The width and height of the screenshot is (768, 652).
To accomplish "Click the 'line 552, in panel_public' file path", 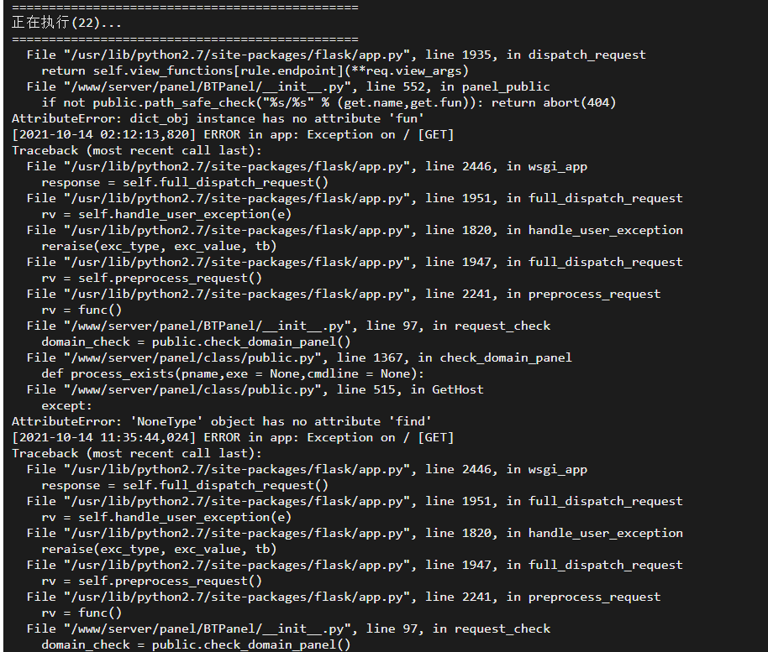I will [288, 87].
